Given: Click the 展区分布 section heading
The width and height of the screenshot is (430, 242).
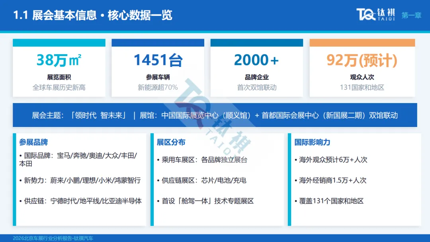Looking at the screenshot, I should 171,142.
